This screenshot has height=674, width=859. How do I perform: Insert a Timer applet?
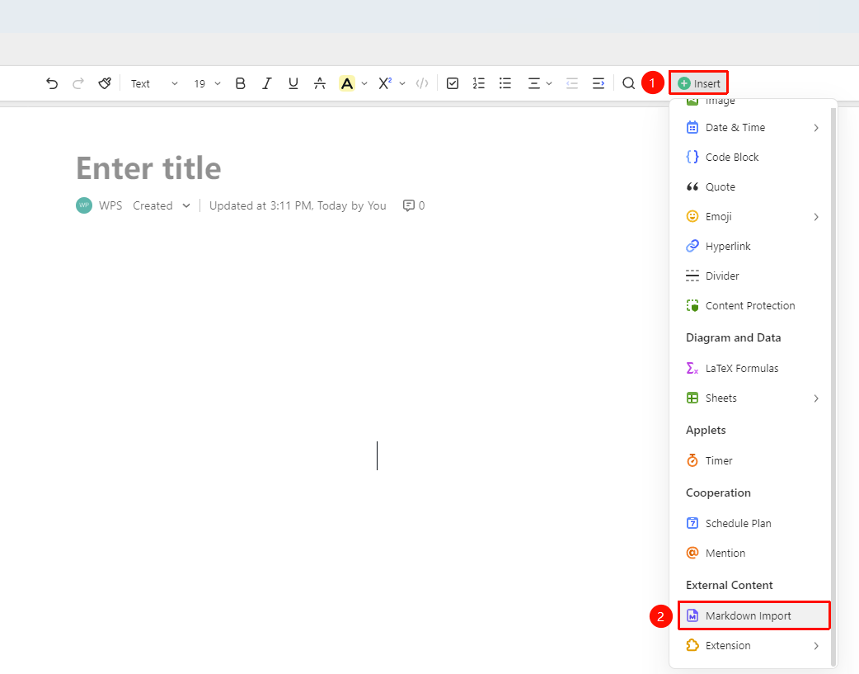753,460
